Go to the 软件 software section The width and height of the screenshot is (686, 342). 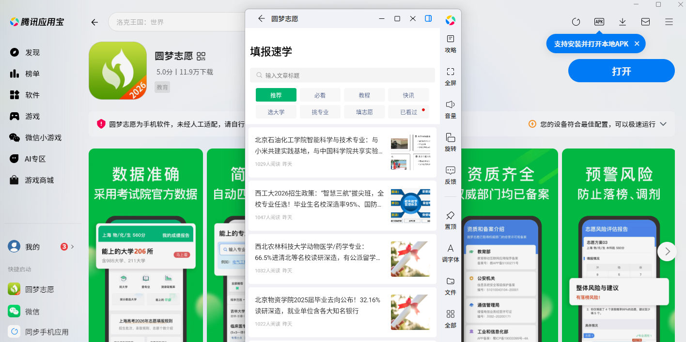pyautogui.click(x=24, y=95)
